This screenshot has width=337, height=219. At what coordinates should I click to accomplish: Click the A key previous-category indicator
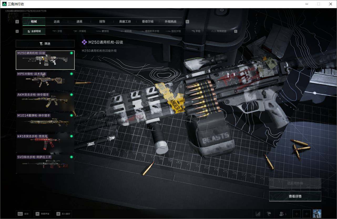tap(17, 31)
